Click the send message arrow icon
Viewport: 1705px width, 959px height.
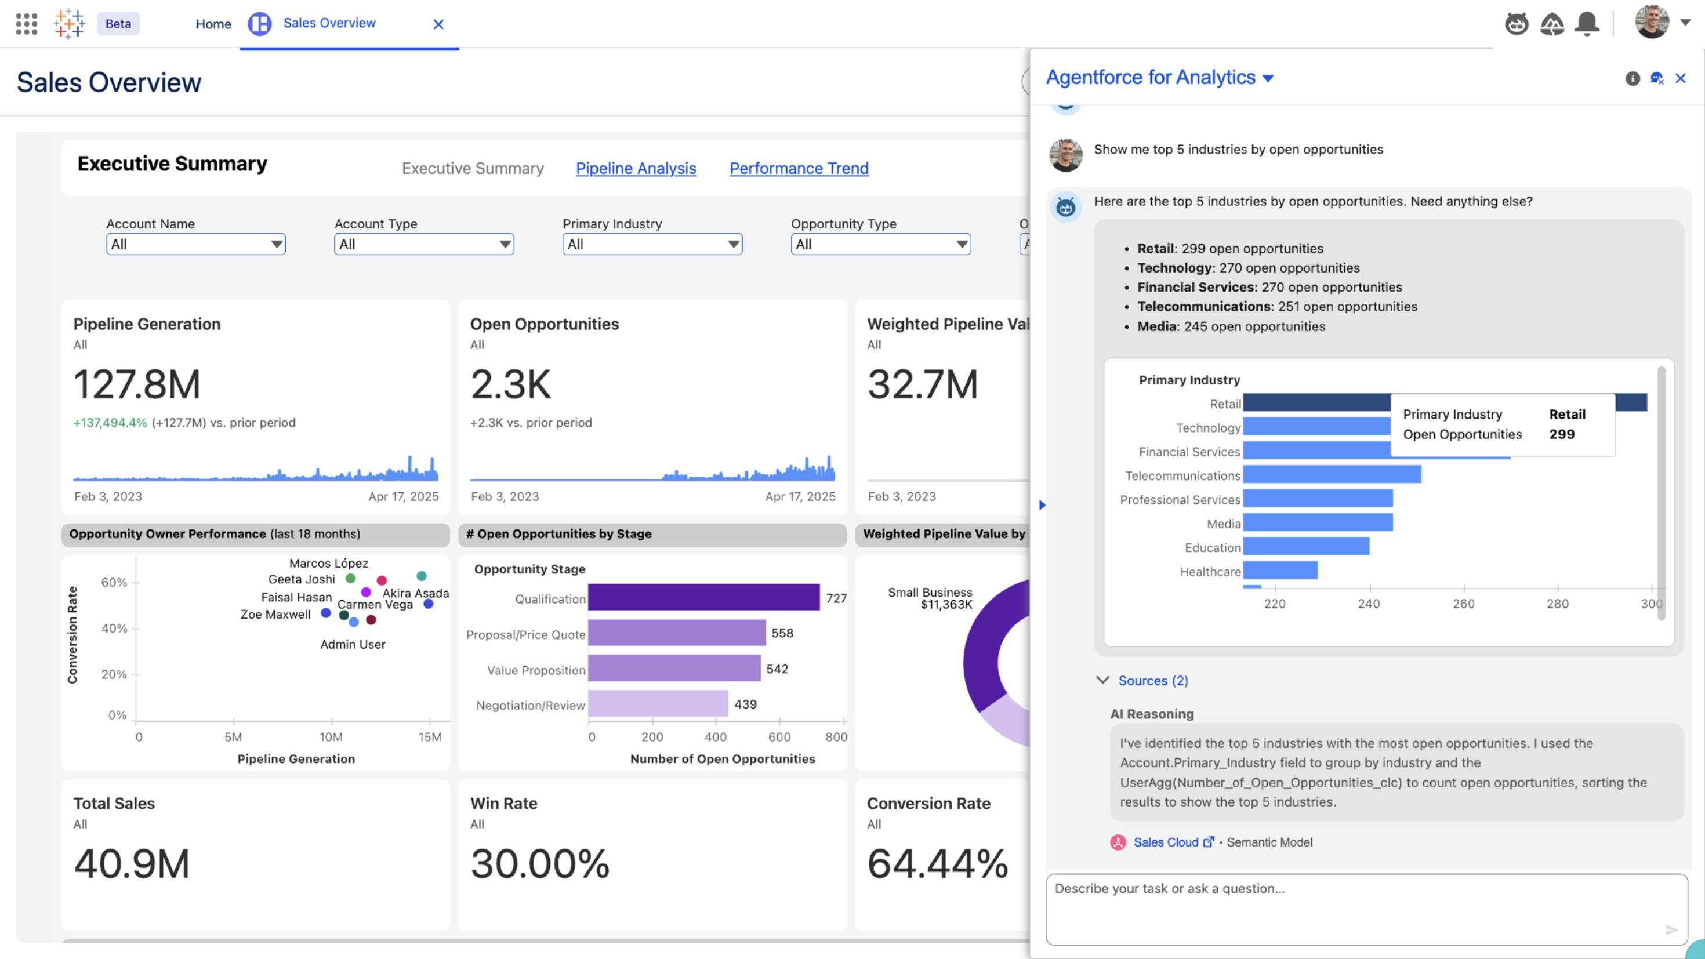pos(1671,930)
